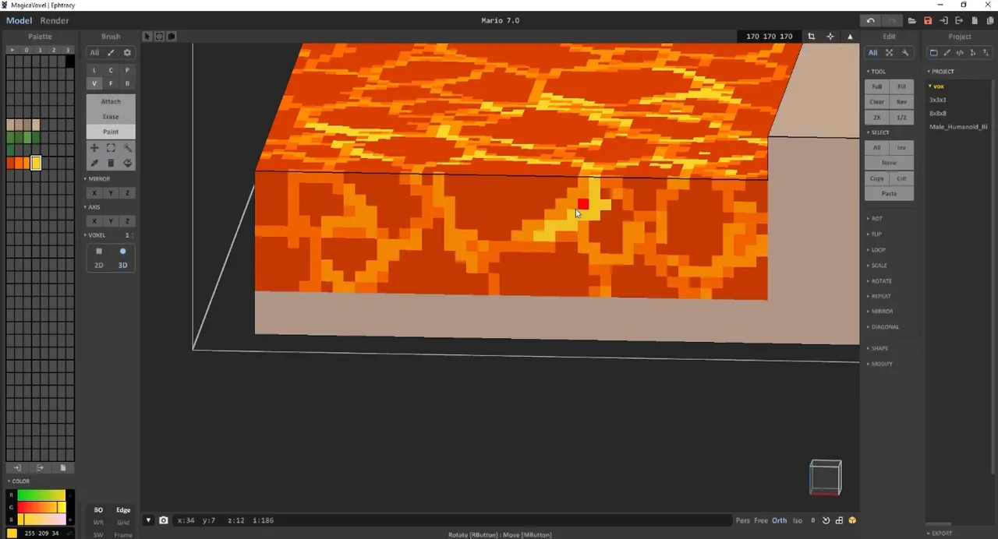998x539 pixels.
Task: Select the magic wand tool
Action: (127, 148)
